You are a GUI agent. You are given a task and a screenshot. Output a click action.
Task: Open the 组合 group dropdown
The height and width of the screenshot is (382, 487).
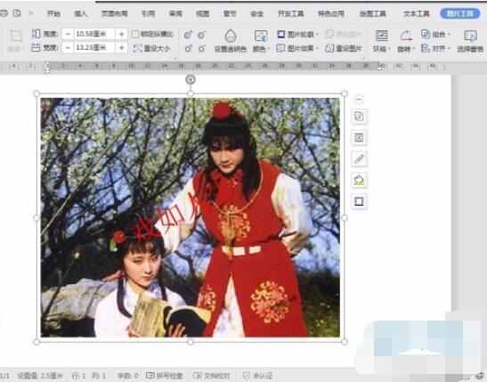[435, 34]
